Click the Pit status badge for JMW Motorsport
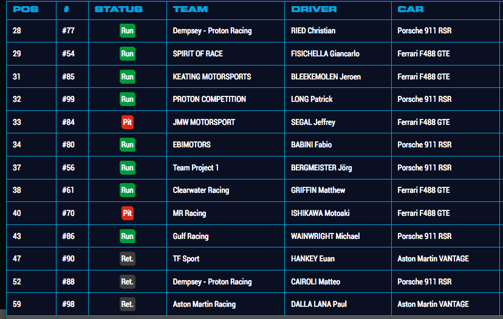This screenshot has width=503, height=319. pyautogui.click(x=127, y=122)
